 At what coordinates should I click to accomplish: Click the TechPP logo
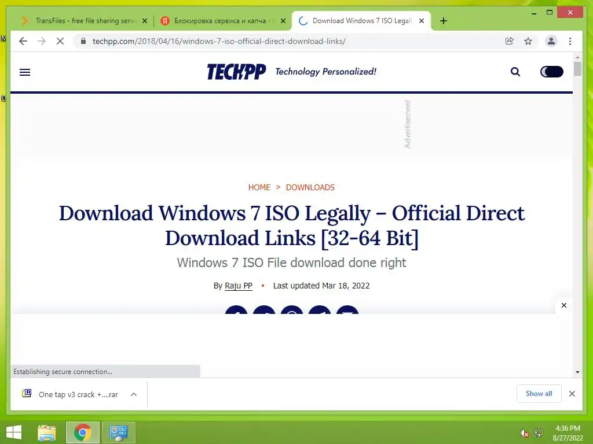pos(236,72)
